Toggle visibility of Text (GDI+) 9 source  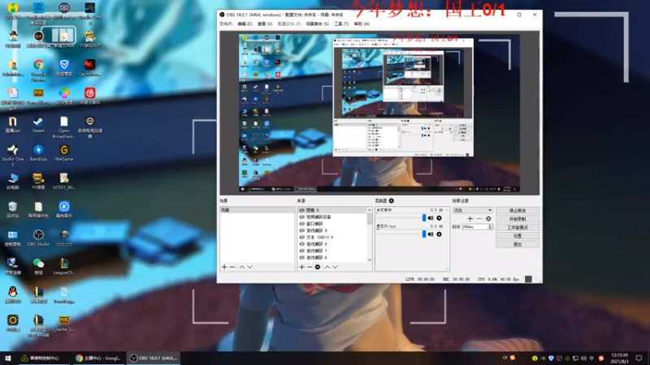click(301, 237)
